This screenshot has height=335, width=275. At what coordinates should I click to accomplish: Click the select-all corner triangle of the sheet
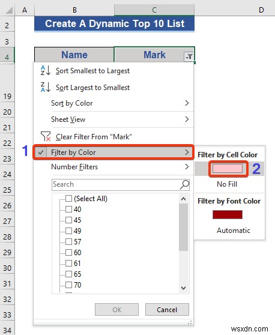[9, 10]
